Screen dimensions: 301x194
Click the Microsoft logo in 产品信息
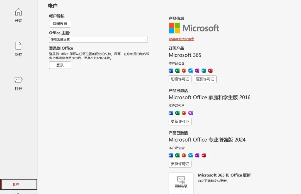pyautogui.click(x=194, y=28)
